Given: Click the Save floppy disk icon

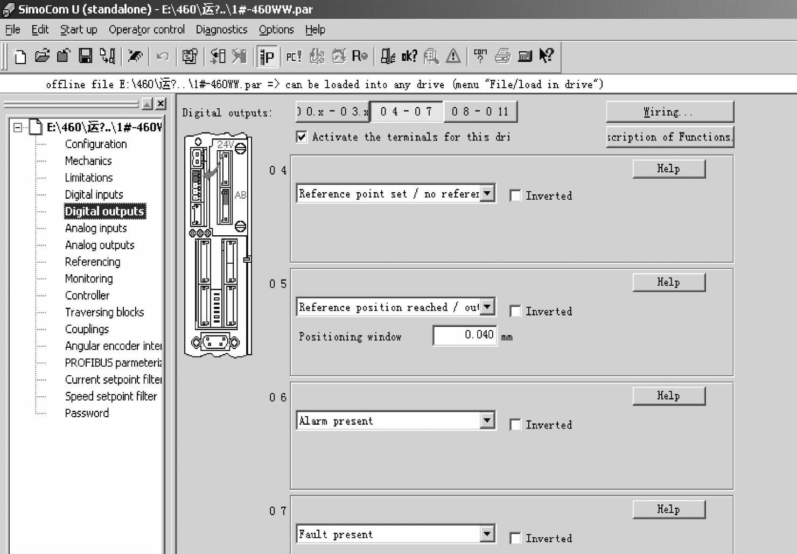Looking at the screenshot, I should 85,56.
